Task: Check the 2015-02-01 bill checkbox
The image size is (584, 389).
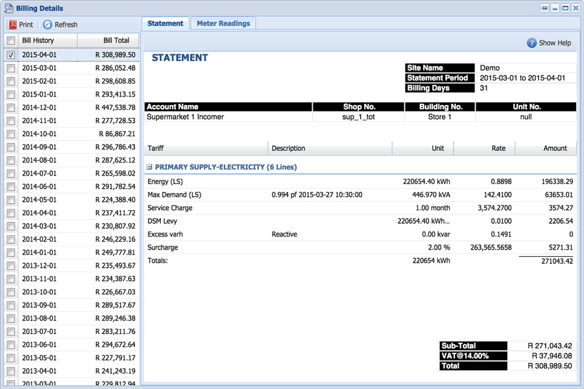Action: point(11,81)
